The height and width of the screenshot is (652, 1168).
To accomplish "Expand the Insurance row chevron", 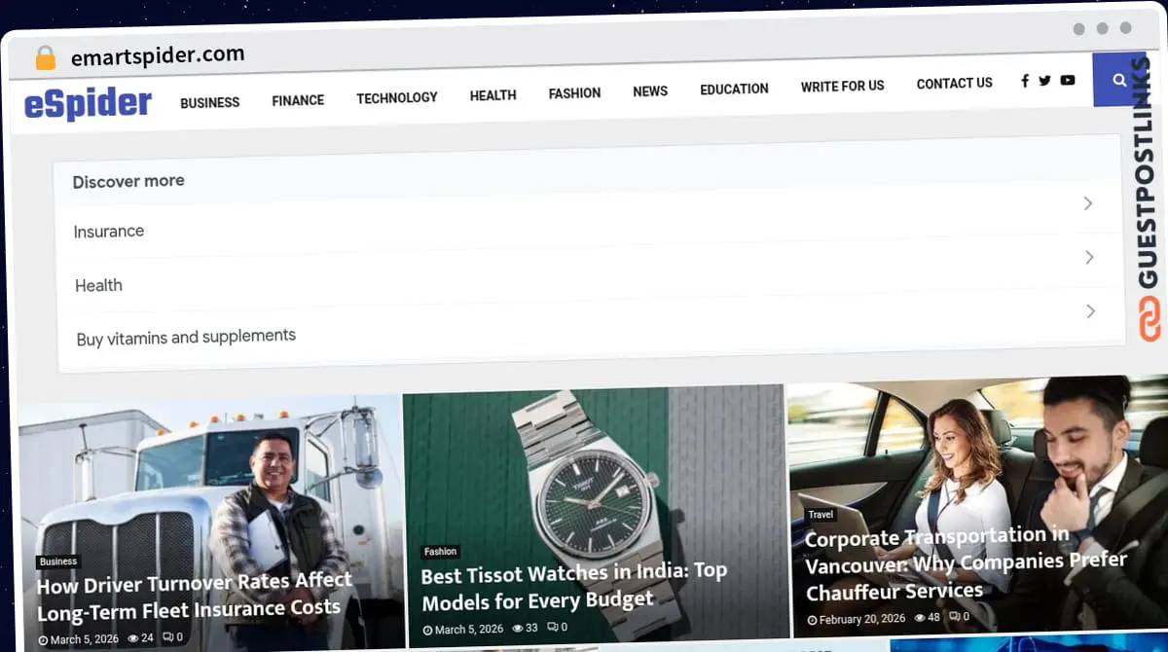I will coord(1088,203).
